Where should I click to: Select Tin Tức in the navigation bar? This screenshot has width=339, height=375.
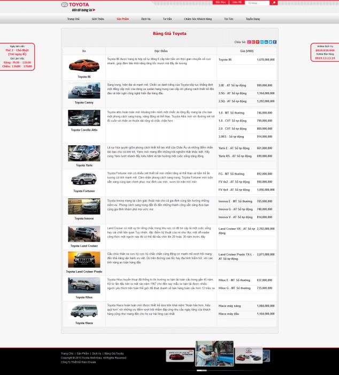228,19
